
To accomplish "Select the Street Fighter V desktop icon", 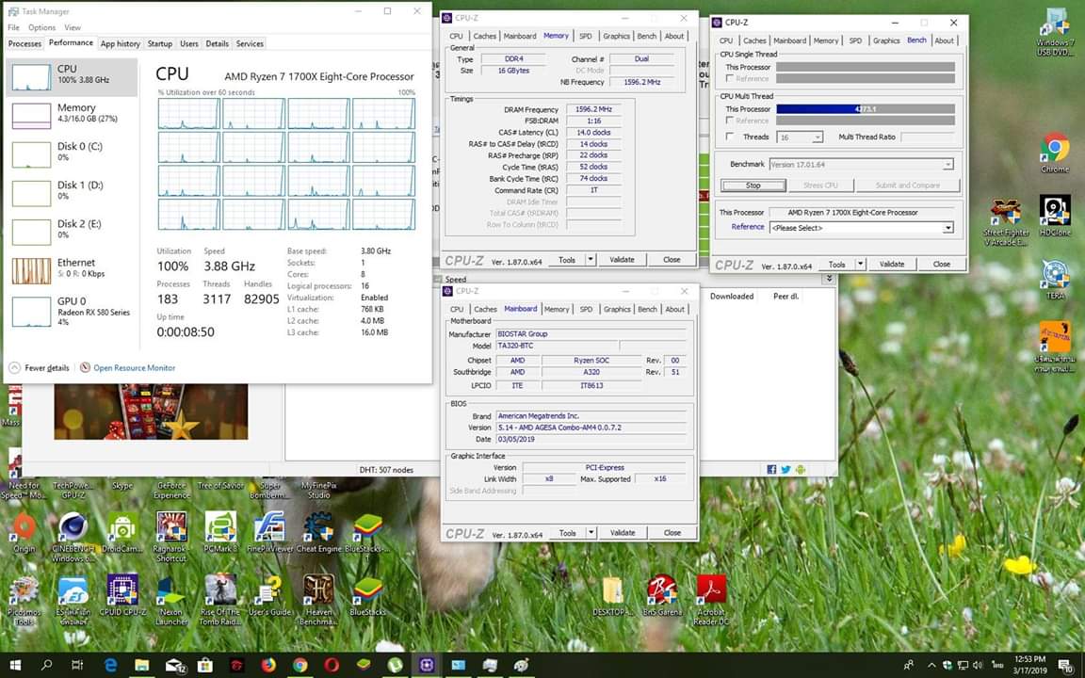I will 1006,221.
